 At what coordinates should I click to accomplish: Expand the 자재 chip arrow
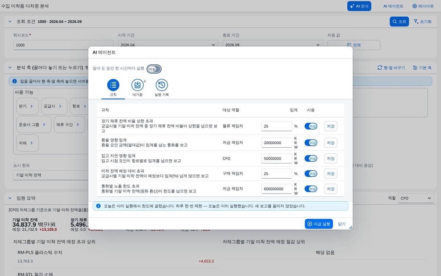pos(32,143)
